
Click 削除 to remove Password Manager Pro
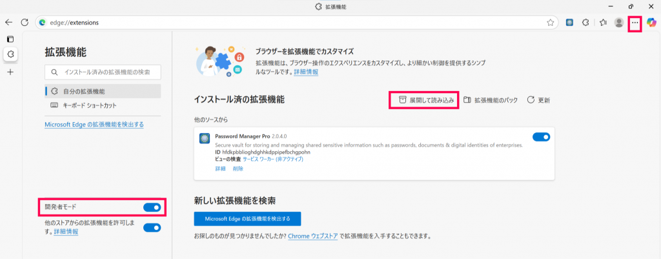238,169
